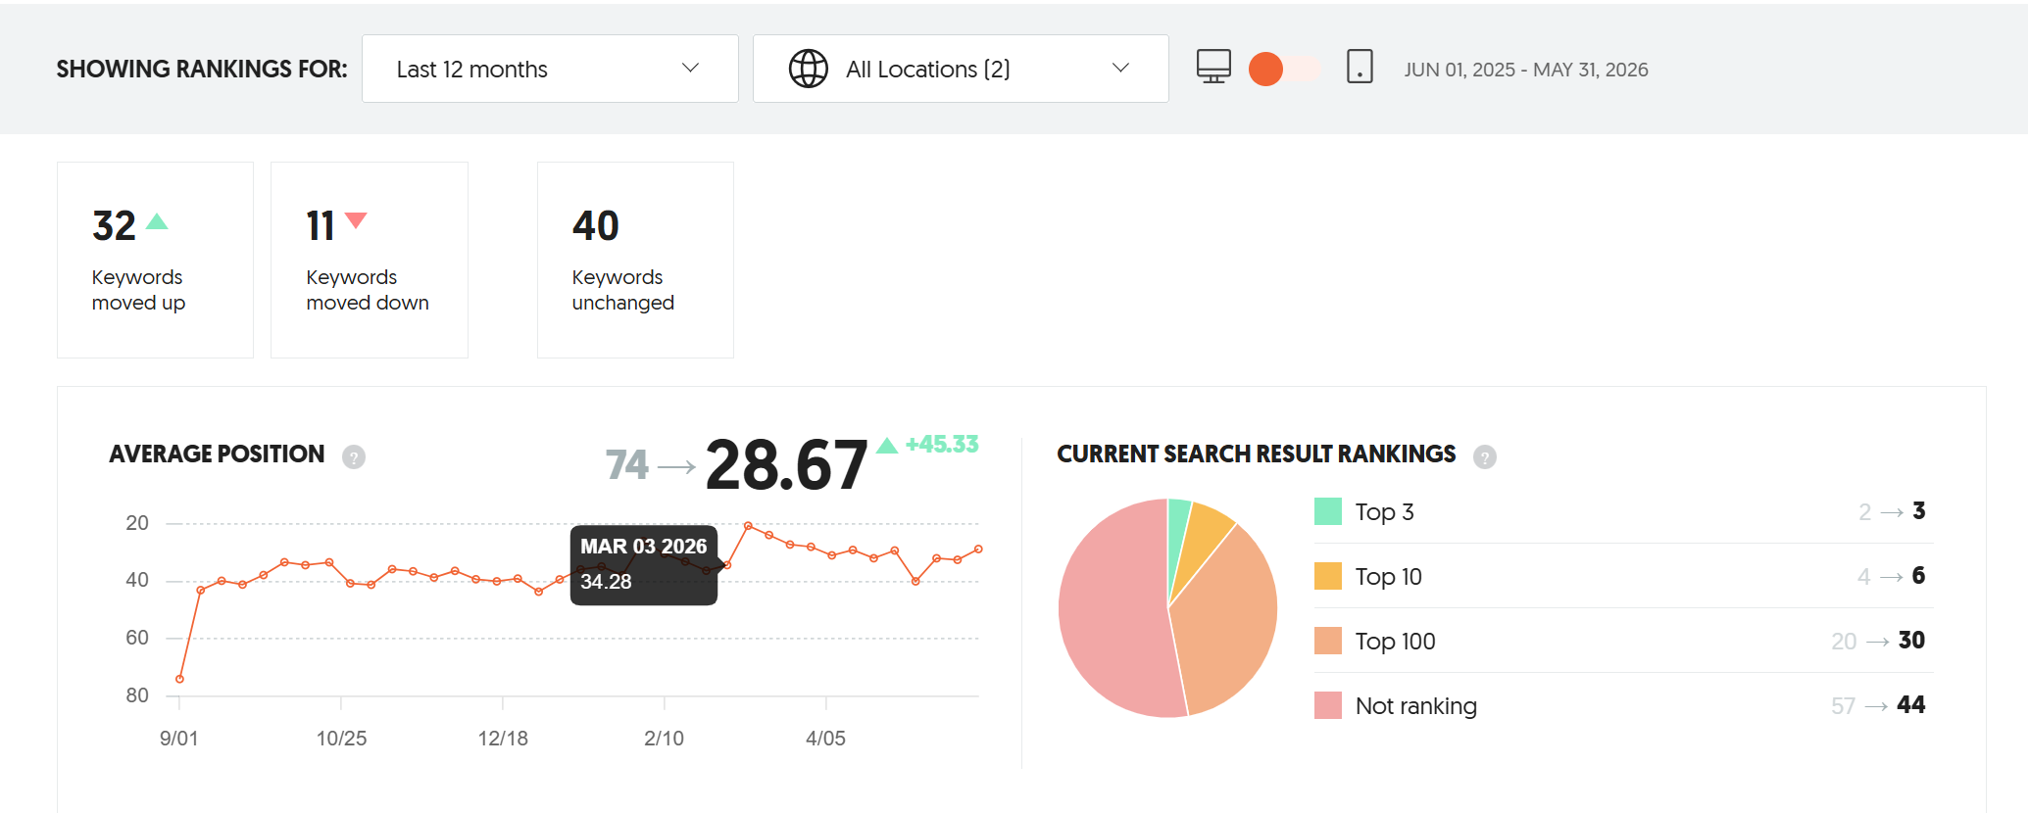Click the 4/05 x-axis date label
This screenshot has width=2028, height=813.
825,739
